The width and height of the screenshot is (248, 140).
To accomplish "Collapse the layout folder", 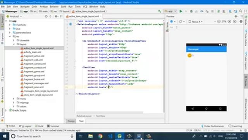I will 14,44.
